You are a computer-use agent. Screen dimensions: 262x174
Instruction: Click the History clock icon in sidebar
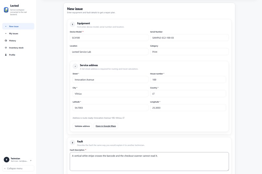(x=6, y=41)
